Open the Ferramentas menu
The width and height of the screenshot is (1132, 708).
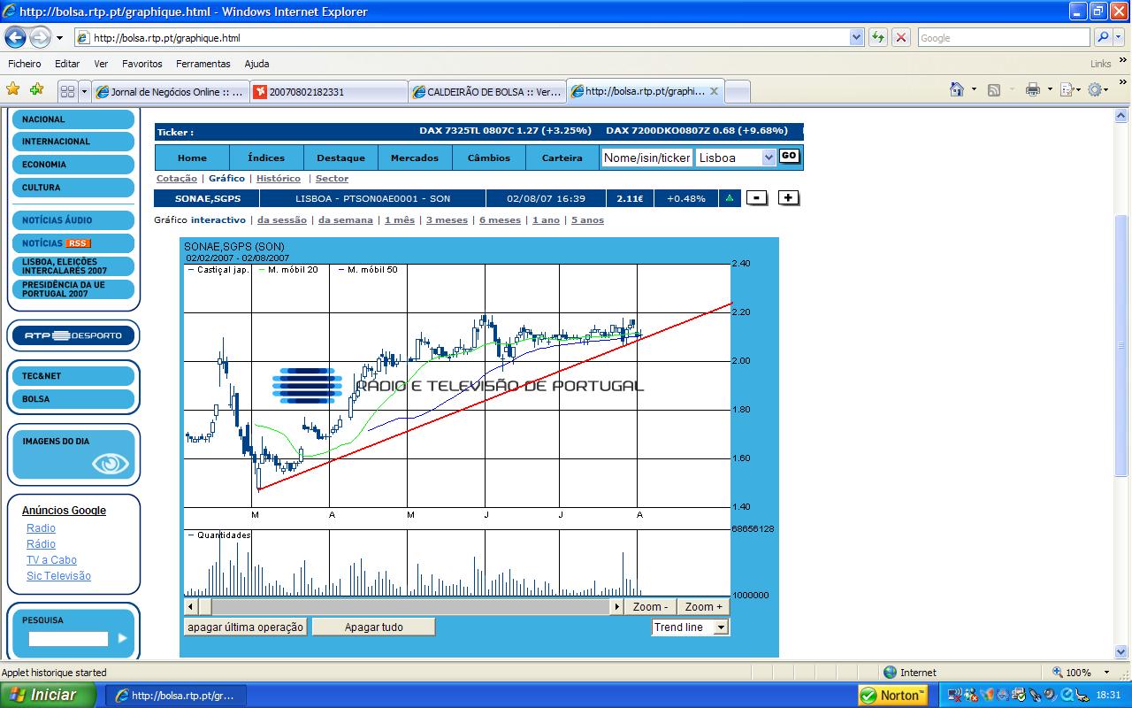tap(203, 64)
